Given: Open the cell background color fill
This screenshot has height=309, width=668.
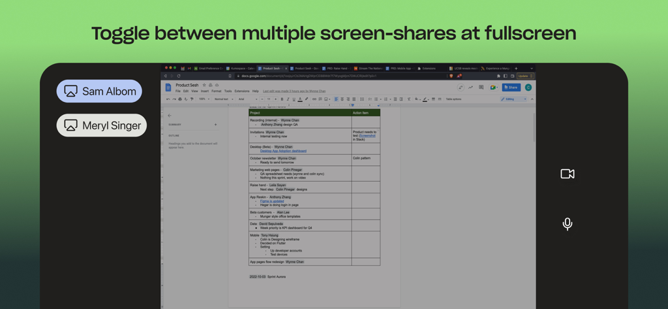Looking at the screenshot, I should (417, 99).
